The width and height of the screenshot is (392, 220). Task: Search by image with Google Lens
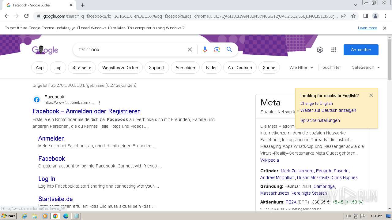[217, 50]
